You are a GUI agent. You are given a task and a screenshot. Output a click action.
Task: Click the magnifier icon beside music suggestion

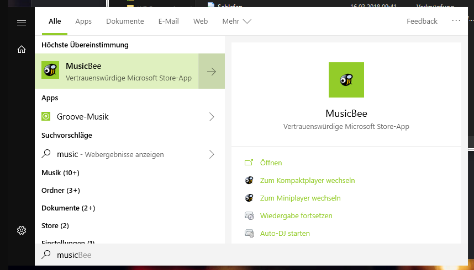(46, 154)
